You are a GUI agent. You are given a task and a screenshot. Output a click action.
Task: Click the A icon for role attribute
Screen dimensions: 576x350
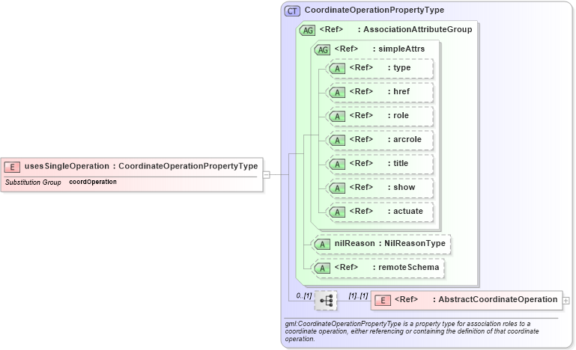337,117
